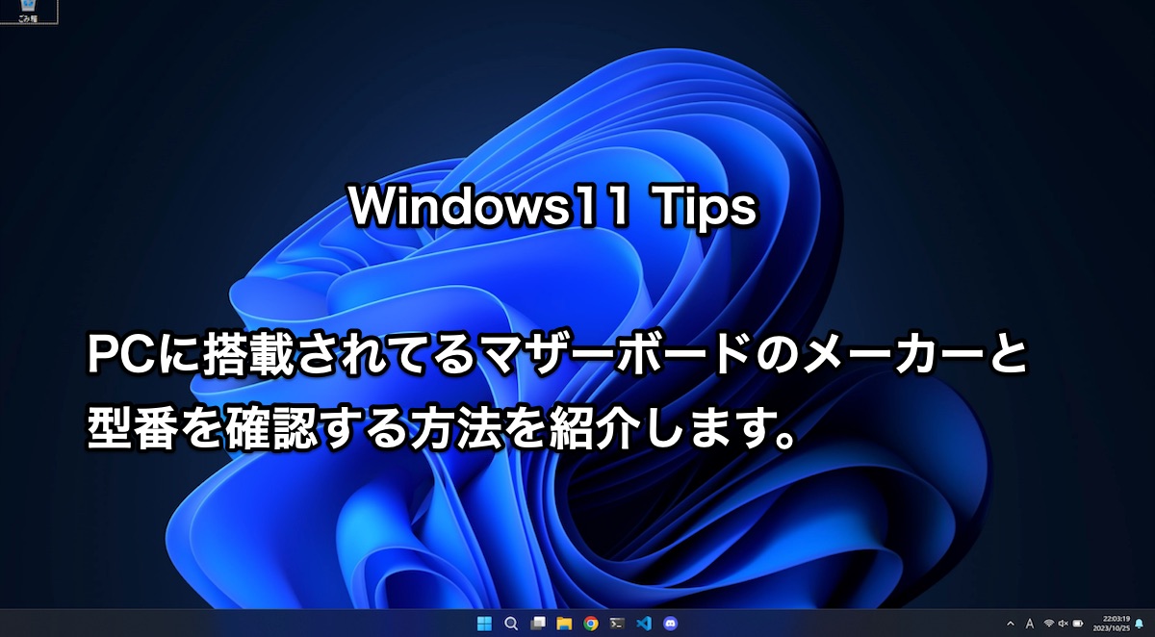
Task: Open Visual Studio Code from the taskbar
Action: (644, 623)
